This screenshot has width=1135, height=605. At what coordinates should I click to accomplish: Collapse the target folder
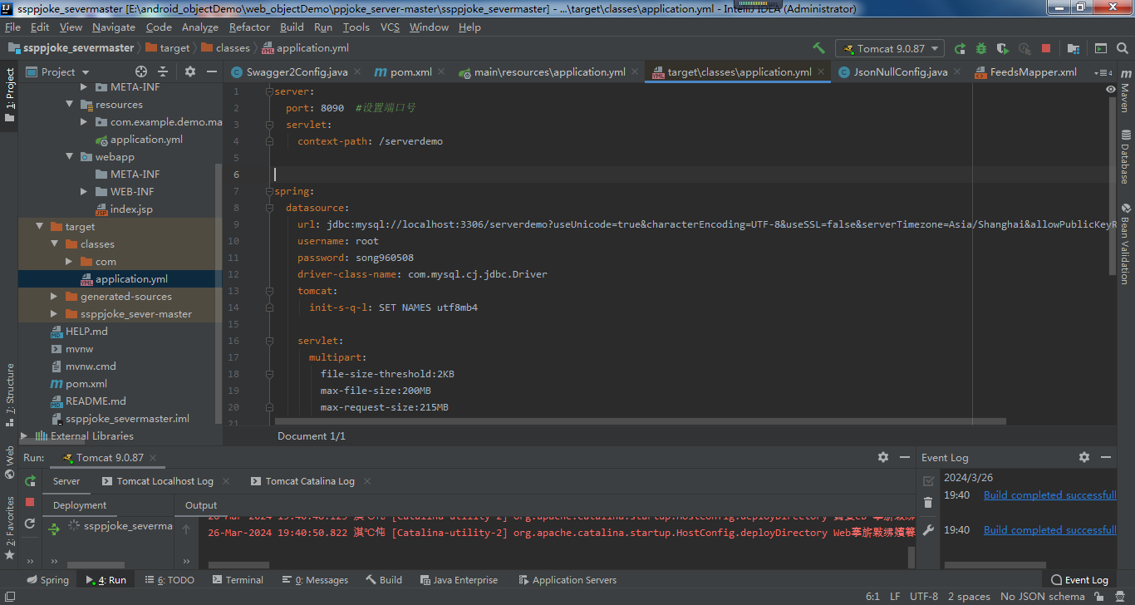[39, 226]
